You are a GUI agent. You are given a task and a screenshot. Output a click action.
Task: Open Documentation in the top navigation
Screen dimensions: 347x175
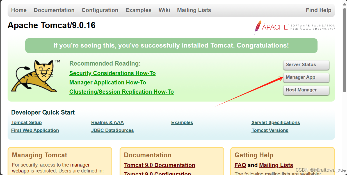[x=54, y=10]
